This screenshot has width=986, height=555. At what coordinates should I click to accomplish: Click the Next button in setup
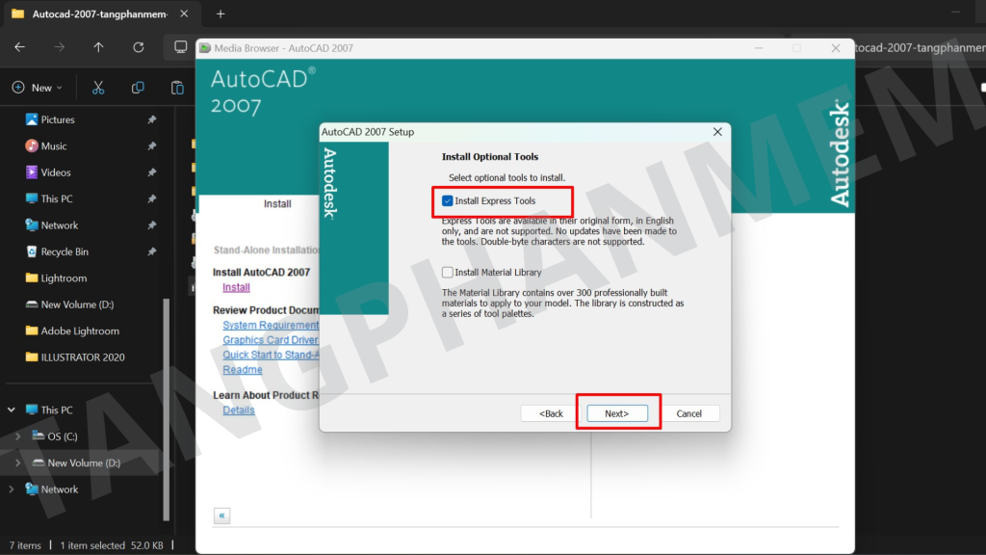pyautogui.click(x=617, y=413)
